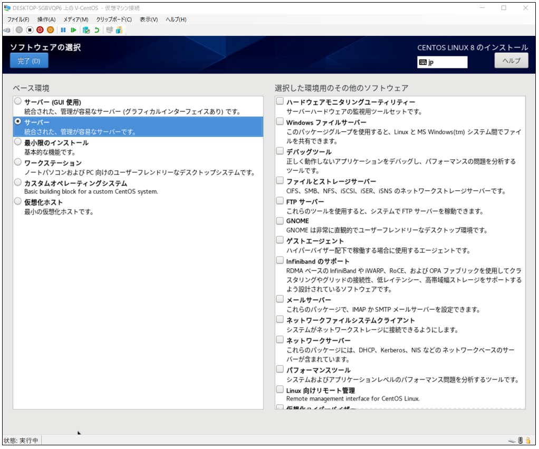Screen dimensions: 539x449
Task: Click the 状態: 実行中 status text
Action: [x=21, y=441]
